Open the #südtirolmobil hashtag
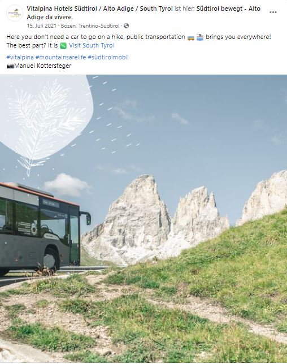The image size is (287, 364). coord(108,57)
